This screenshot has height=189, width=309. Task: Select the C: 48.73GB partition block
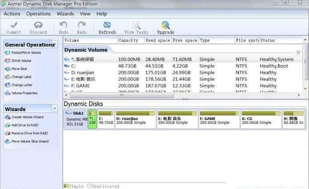[x=106, y=119]
